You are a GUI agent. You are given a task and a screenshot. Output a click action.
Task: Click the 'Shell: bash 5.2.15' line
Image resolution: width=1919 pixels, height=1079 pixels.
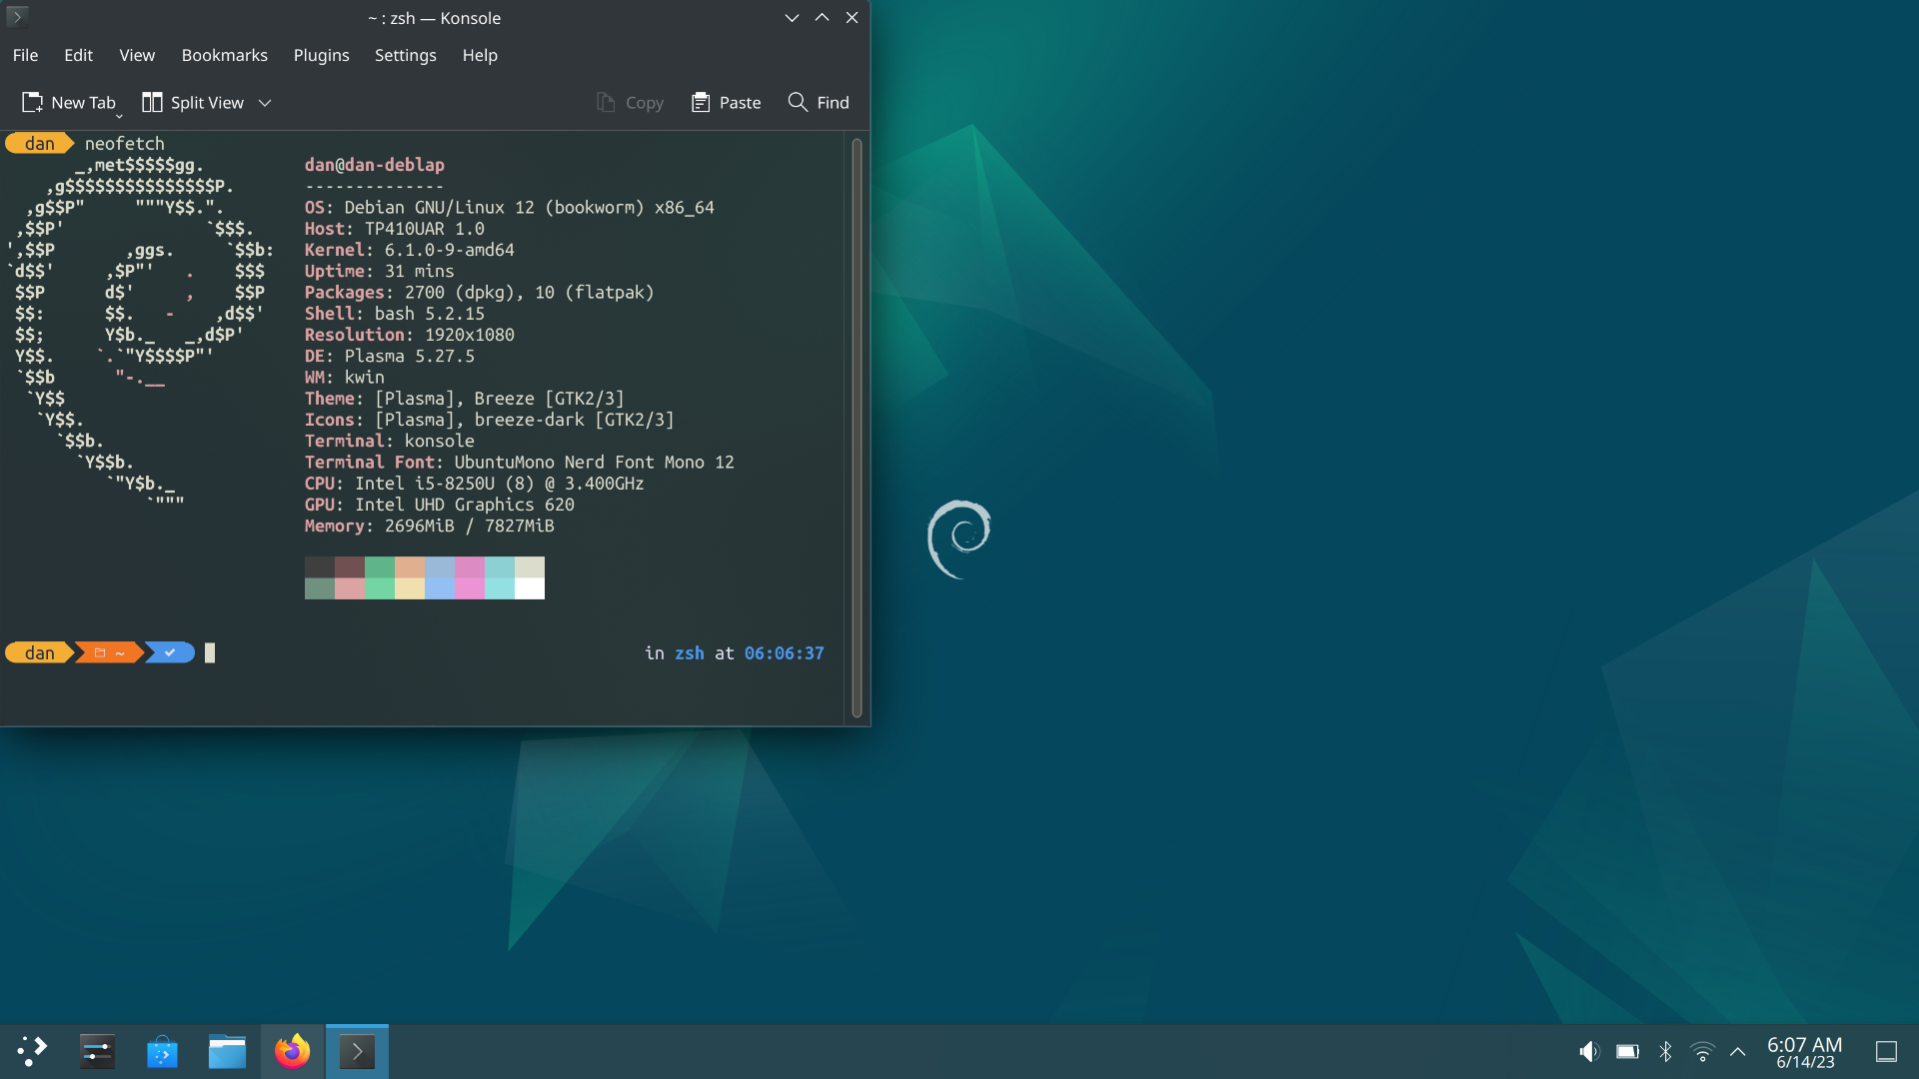pos(395,313)
